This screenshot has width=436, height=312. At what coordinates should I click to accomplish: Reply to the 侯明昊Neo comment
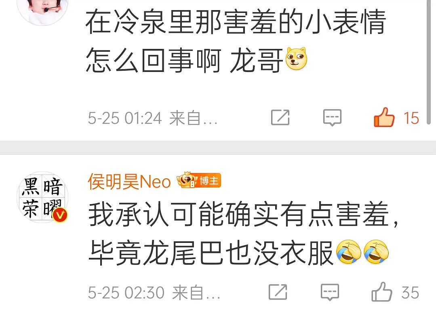[x=330, y=292]
